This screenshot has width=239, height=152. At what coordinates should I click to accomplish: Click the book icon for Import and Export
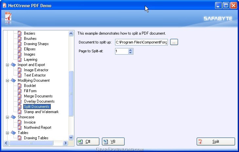(x=13, y=65)
